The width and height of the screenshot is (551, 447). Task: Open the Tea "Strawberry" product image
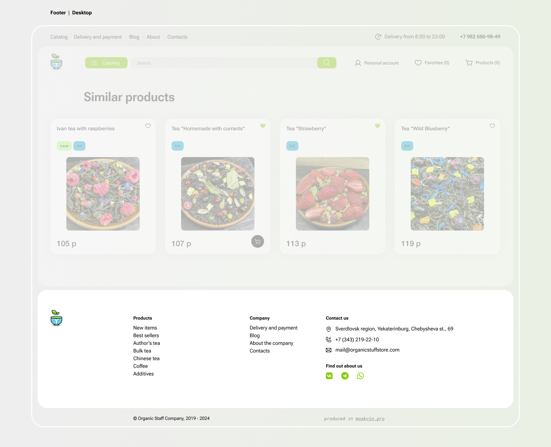pos(332,194)
